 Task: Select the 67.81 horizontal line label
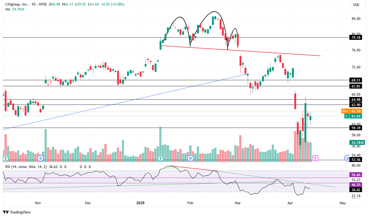(x=356, y=86)
